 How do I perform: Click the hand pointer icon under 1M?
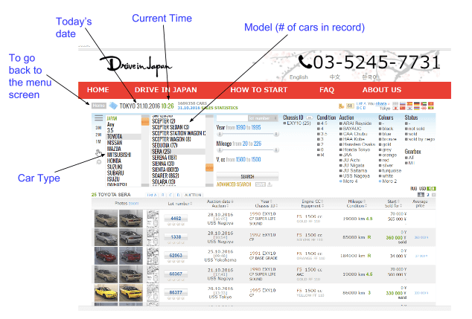99,152
